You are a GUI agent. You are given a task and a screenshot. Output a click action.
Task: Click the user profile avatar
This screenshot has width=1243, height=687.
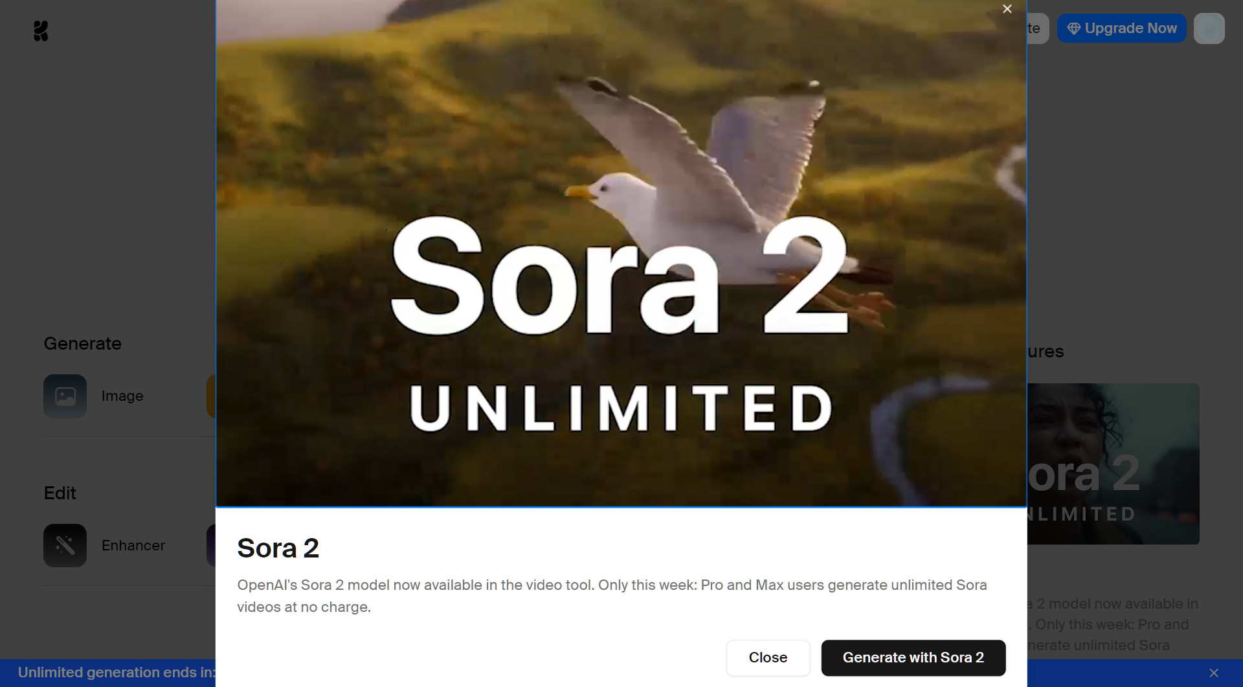(x=1209, y=28)
